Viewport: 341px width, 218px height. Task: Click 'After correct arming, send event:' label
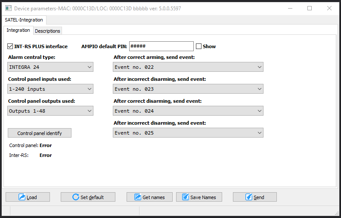coord(154,57)
